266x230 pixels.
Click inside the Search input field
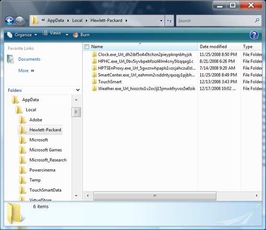click(x=216, y=21)
